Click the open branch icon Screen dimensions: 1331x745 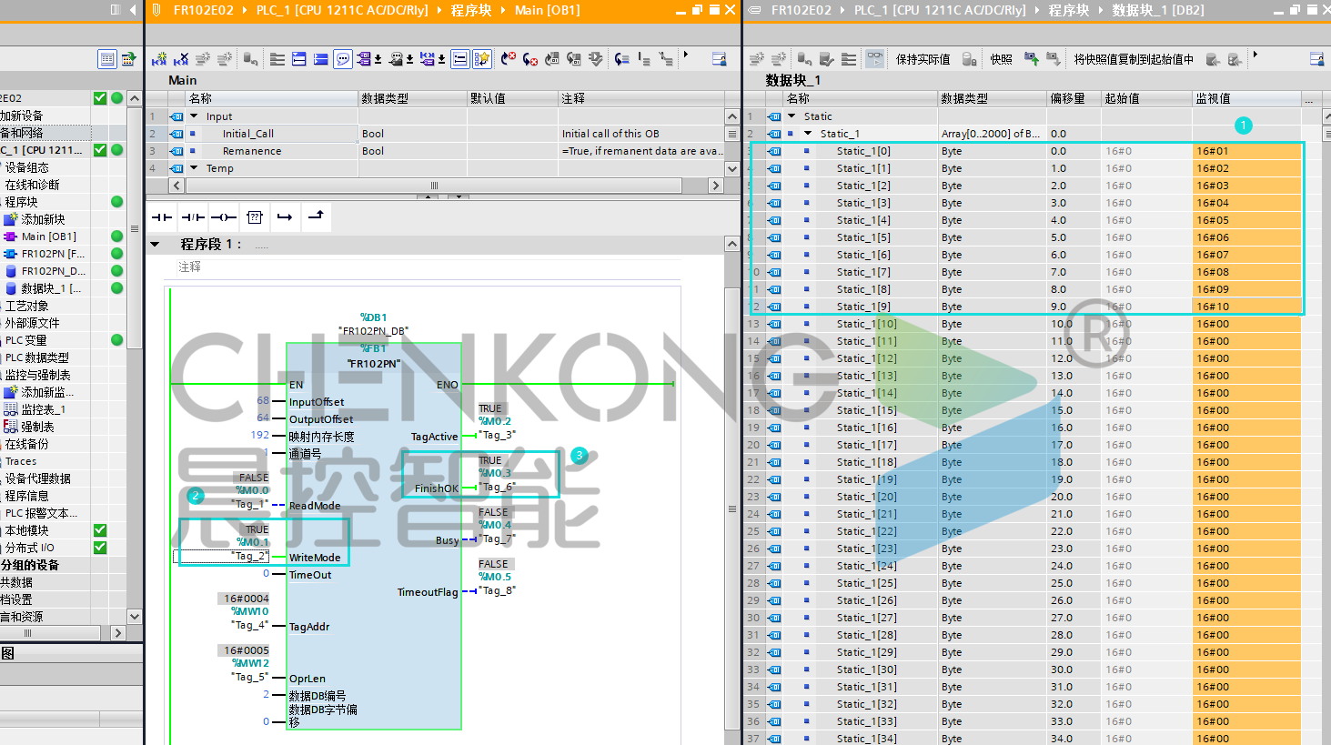285,217
